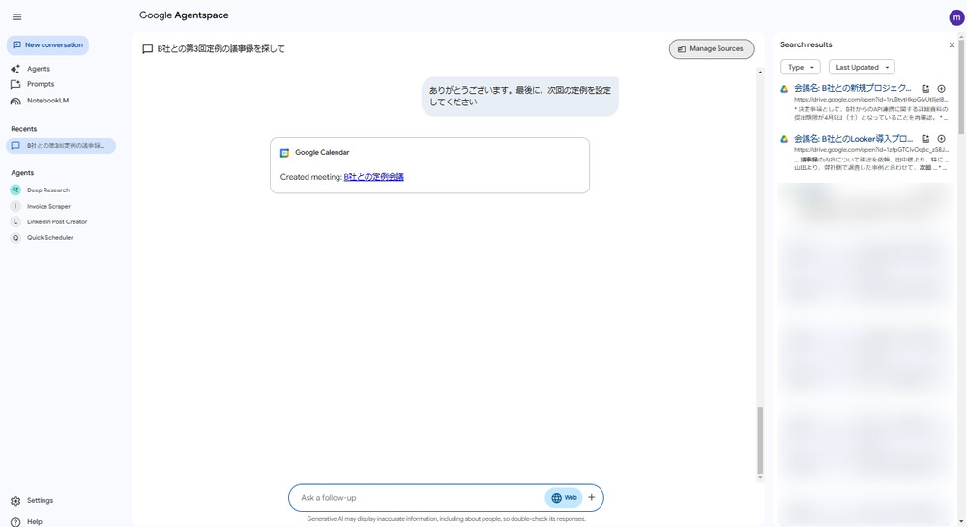This screenshot has width=967, height=527.
Task: Click the Ask a follow-up input field
Action: pyautogui.click(x=420, y=498)
